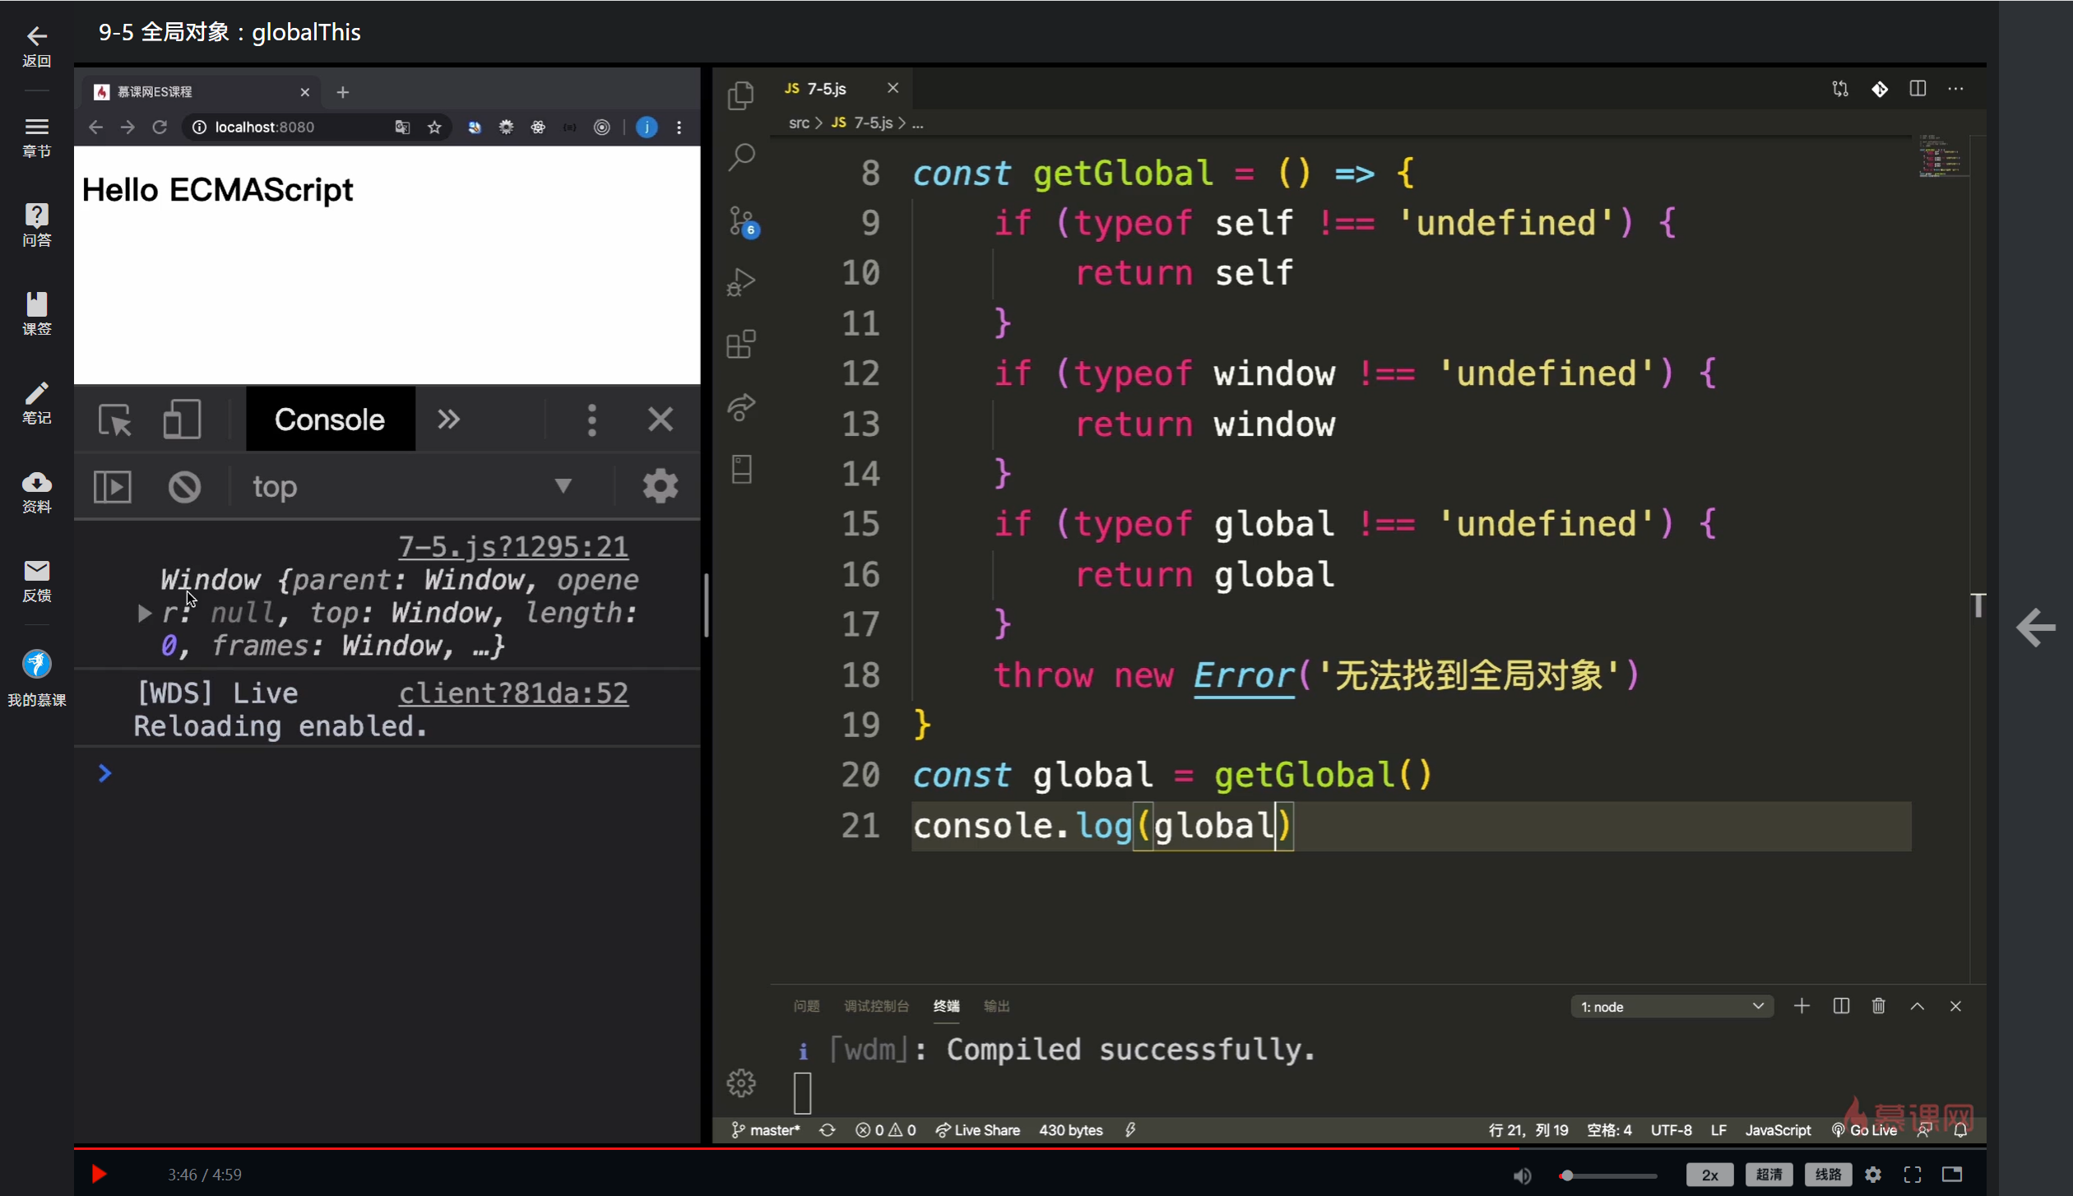This screenshot has height=1196, width=2073.
Task: Open DevTools console settings gear
Action: (x=660, y=486)
